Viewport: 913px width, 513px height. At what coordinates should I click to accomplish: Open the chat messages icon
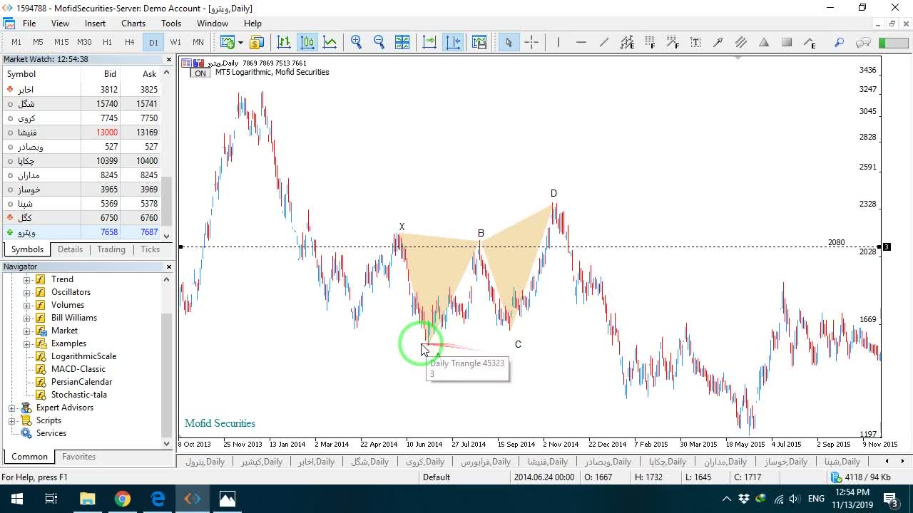tap(863, 42)
